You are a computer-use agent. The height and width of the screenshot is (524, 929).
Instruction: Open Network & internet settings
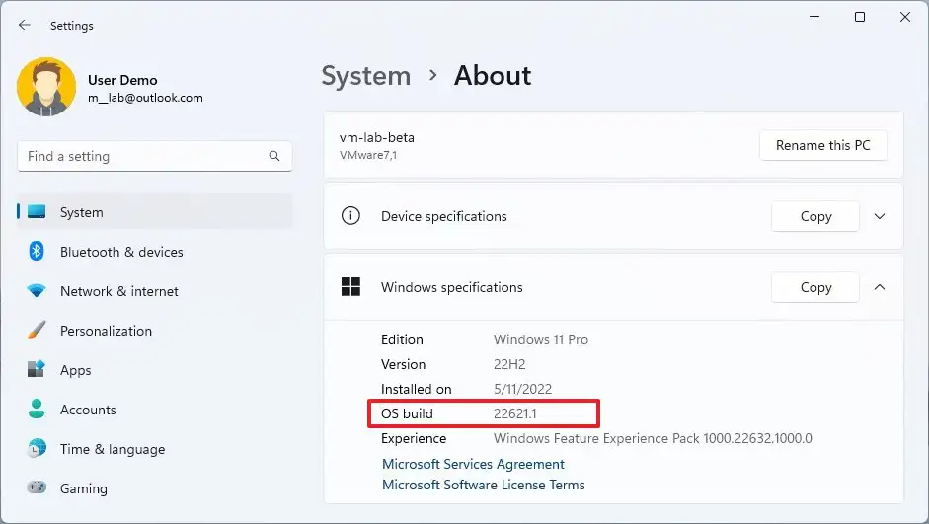point(155,291)
